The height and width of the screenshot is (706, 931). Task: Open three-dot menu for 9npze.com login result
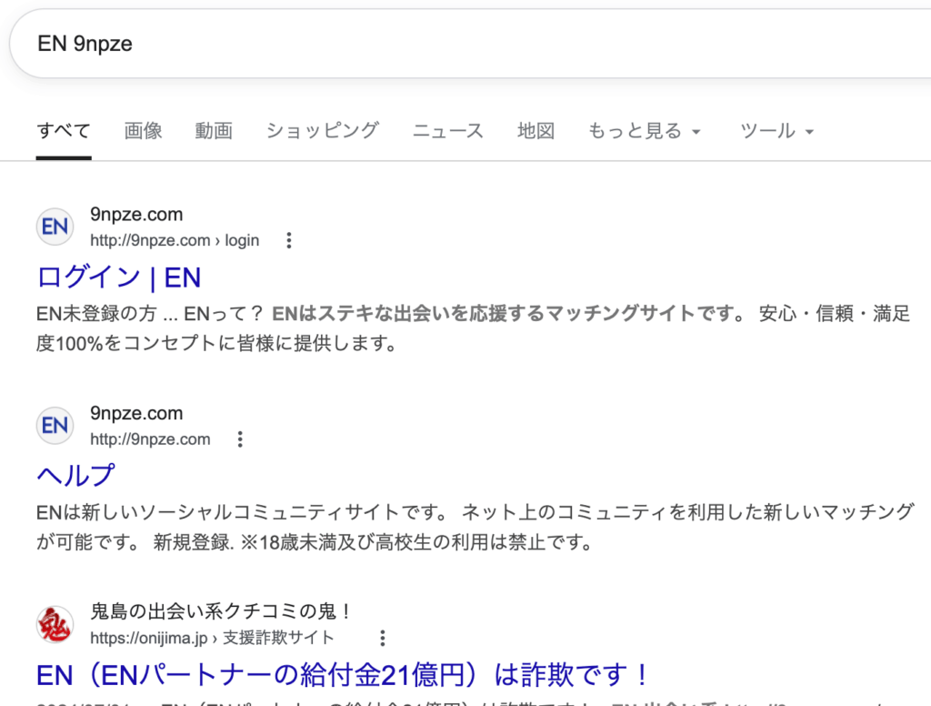pos(289,241)
